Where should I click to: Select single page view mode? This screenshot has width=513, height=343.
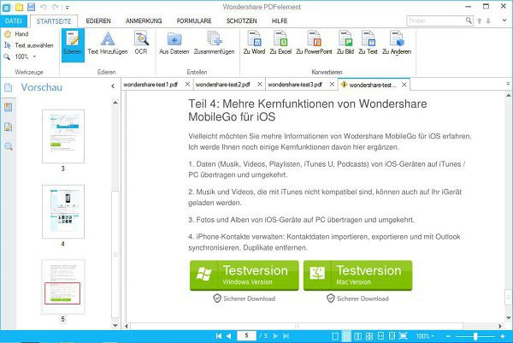(x=335, y=336)
